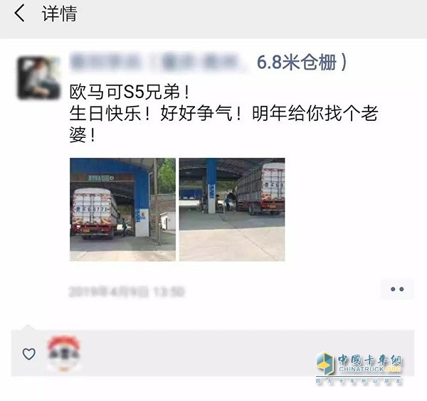Click the 6.8米仓栅 nickname text

coord(302,63)
